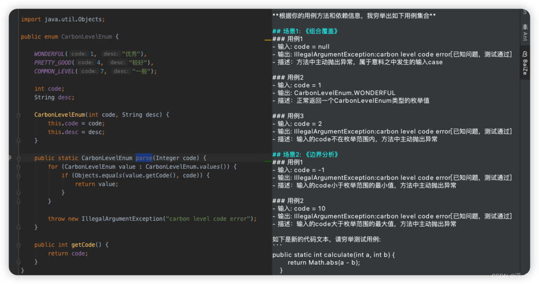Click the 'String desc;' field declaration
Image resolution: width=539 pixels, height=284 pixels.
[x=54, y=97]
